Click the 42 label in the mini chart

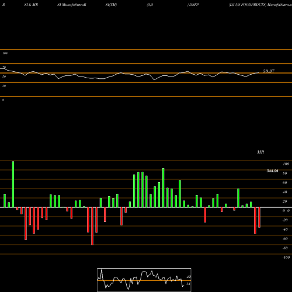point(189,277)
